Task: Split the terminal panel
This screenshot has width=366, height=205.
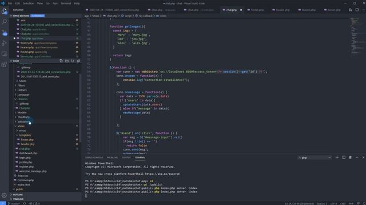Action: click(x=344, y=157)
